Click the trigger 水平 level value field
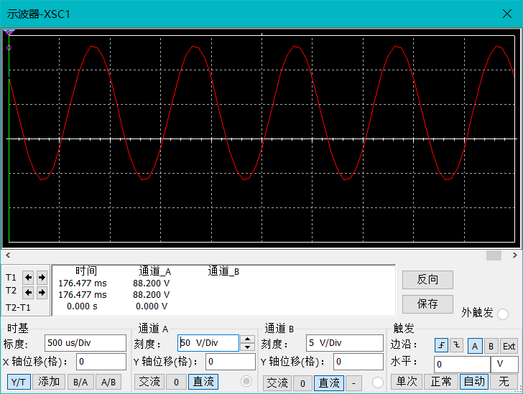 [463, 365]
